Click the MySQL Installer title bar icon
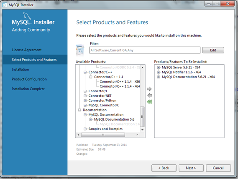238x179 pixels. 5,5
